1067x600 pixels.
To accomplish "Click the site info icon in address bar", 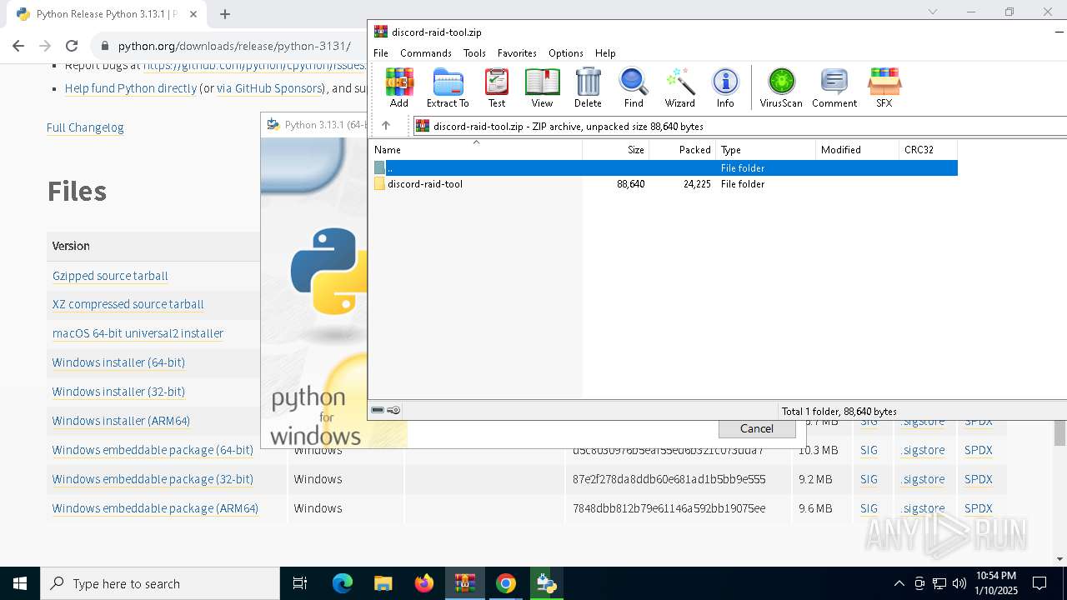I will 103,46.
